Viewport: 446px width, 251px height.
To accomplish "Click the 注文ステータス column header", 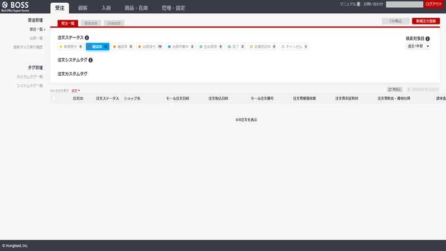I will (x=107, y=99).
